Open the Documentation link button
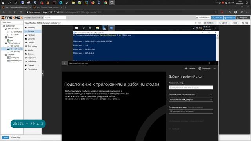 point(203,18)
